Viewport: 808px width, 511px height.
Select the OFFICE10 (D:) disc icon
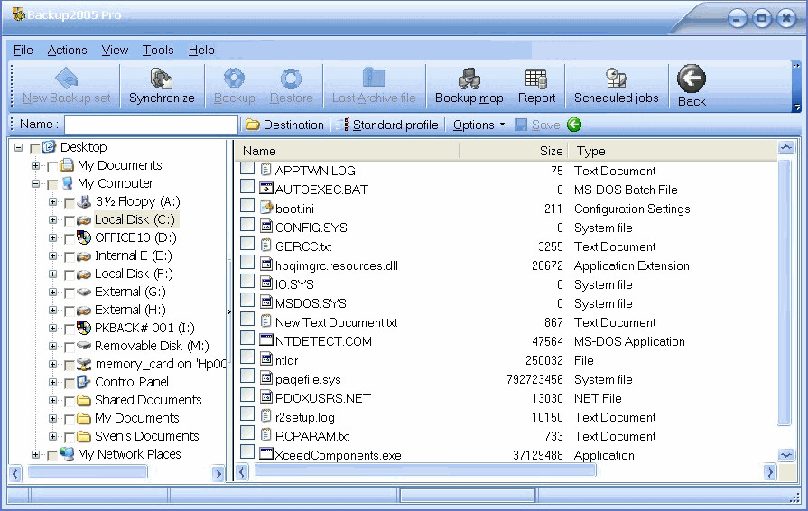pyautogui.click(x=84, y=237)
